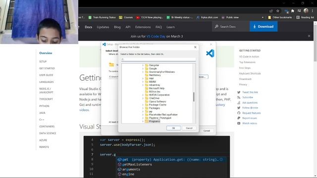Expand the Gangstar folder
The width and height of the screenshot is (317, 178).
pos(143,65)
